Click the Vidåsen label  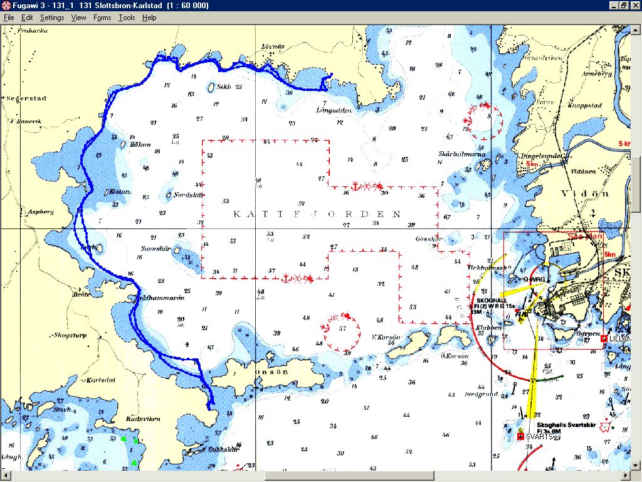[x=584, y=171]
